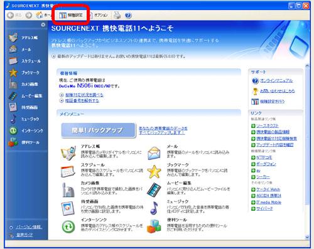314x249 pixels.
Task: Open the second link under 機種情報
Action: click(x=82, y=101)
